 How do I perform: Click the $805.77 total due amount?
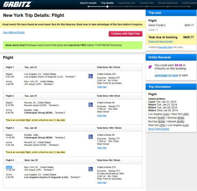tap(188, 37)
